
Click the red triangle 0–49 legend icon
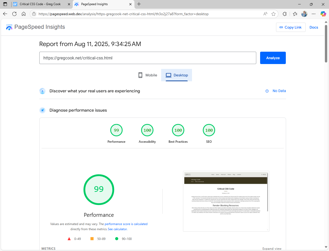click(x=69, y=239)
